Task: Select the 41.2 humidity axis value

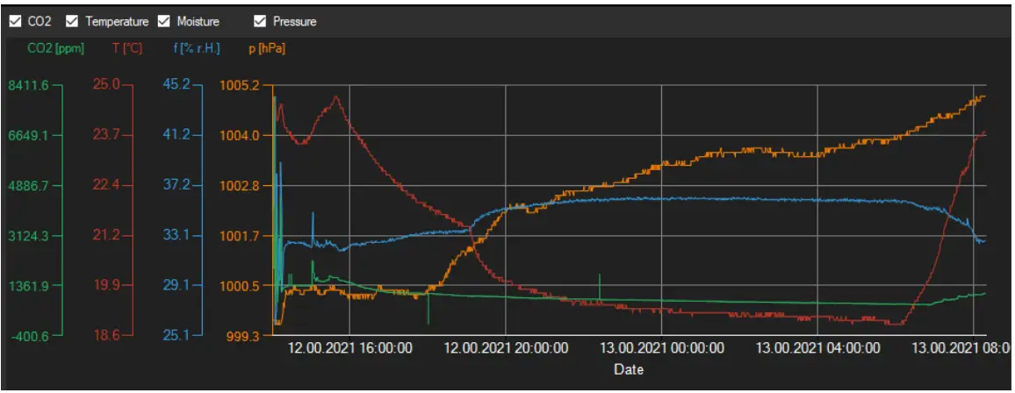Action: 176,135
